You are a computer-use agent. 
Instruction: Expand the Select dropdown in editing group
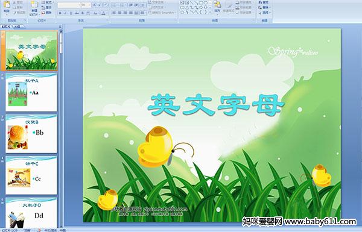pos(265,13)
